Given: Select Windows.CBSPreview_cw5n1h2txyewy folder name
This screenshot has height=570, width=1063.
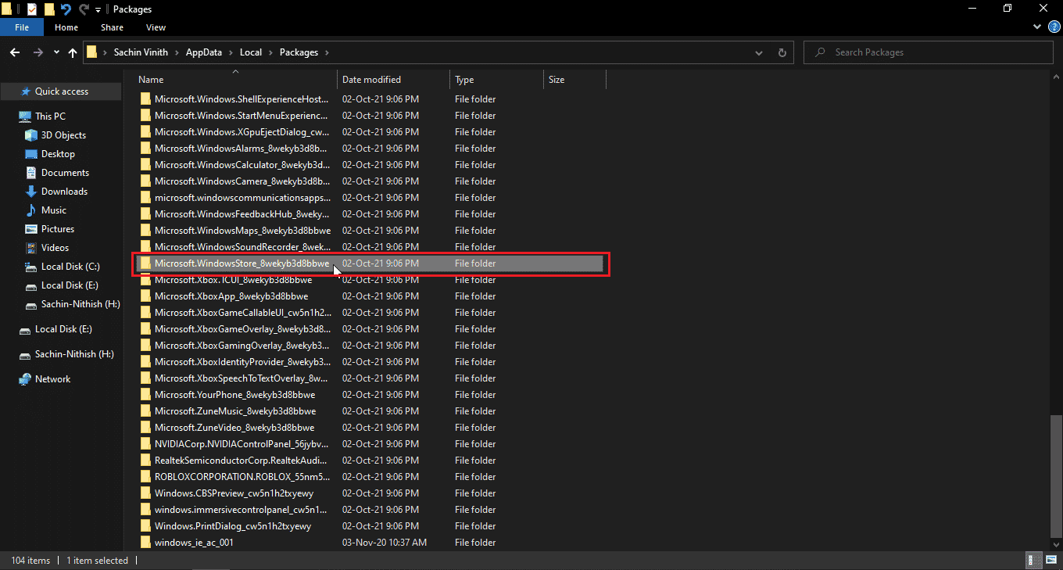Looking at the screenshot, I should click(234, 493).
